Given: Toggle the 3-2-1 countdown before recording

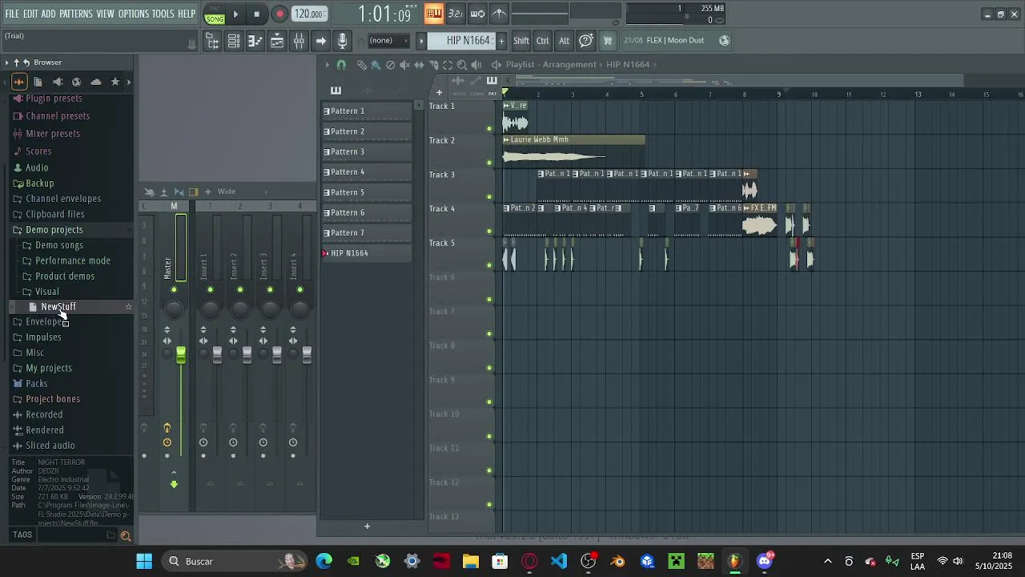Looking at the screenshot, I should pos(456,13).
